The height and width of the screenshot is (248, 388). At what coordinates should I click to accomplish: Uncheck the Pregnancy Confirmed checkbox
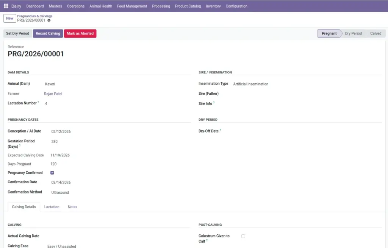click(x=52, y=173)
